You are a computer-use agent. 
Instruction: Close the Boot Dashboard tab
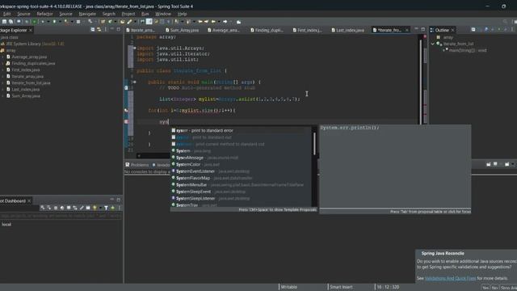click(x=29, y=201)
